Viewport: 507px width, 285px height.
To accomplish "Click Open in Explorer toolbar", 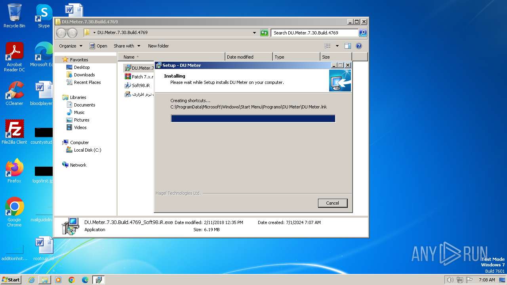I will [98, 46].
